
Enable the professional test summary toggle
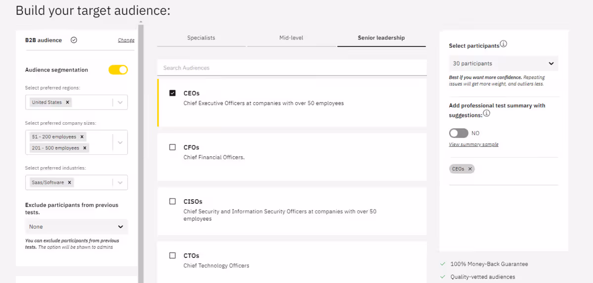tap(459, 133)
